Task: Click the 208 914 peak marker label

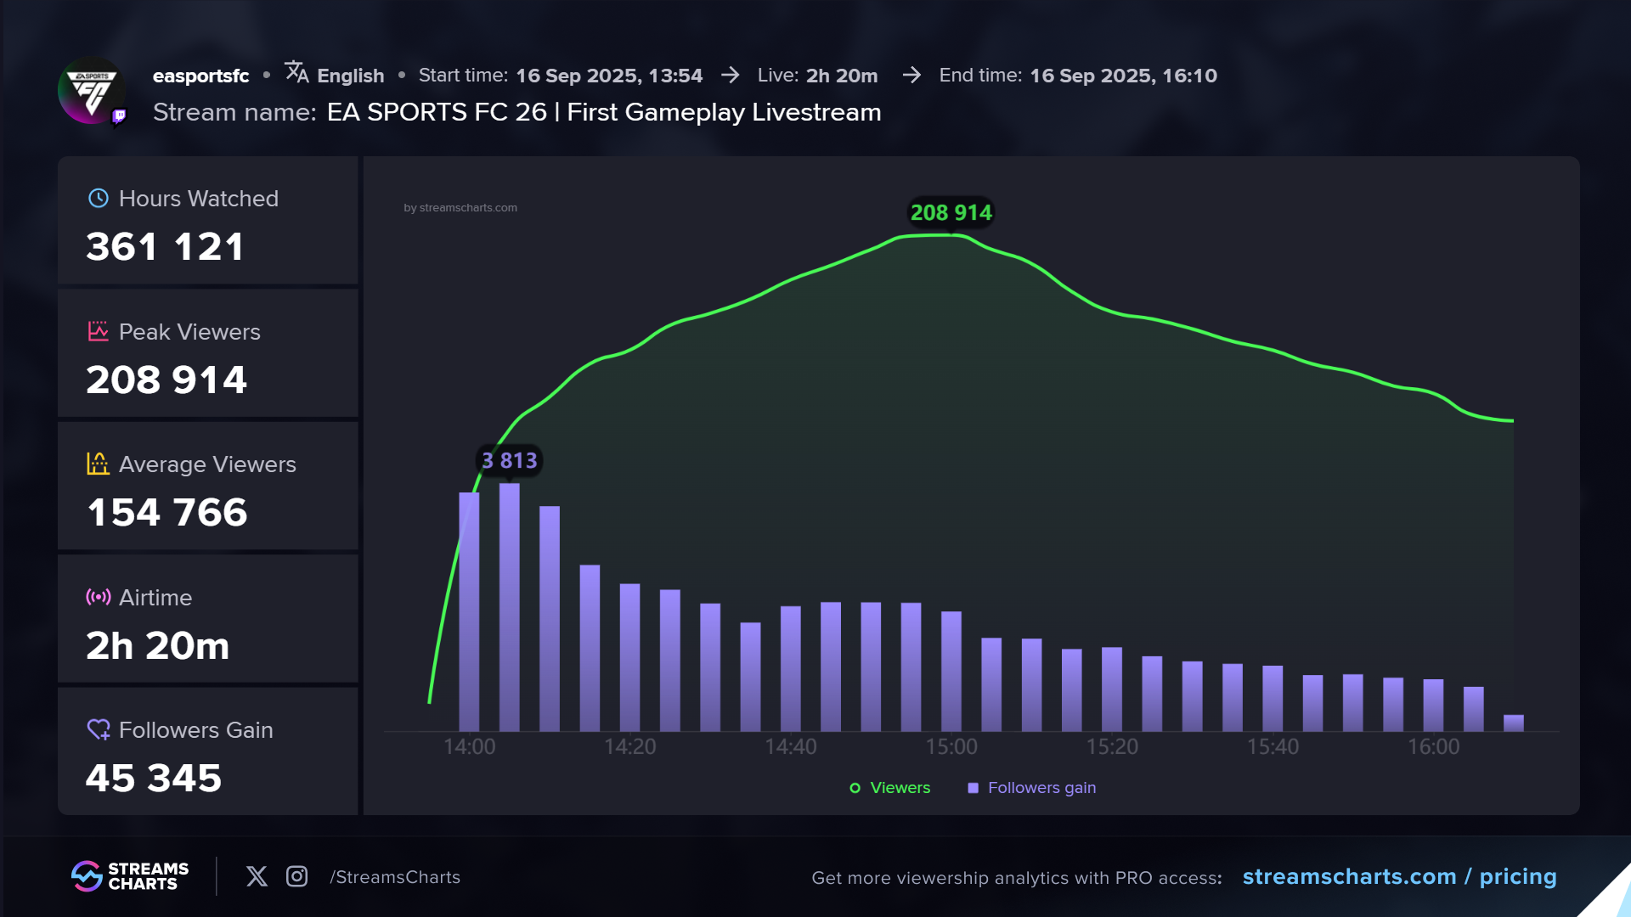Action: click(x=951, y=213)
